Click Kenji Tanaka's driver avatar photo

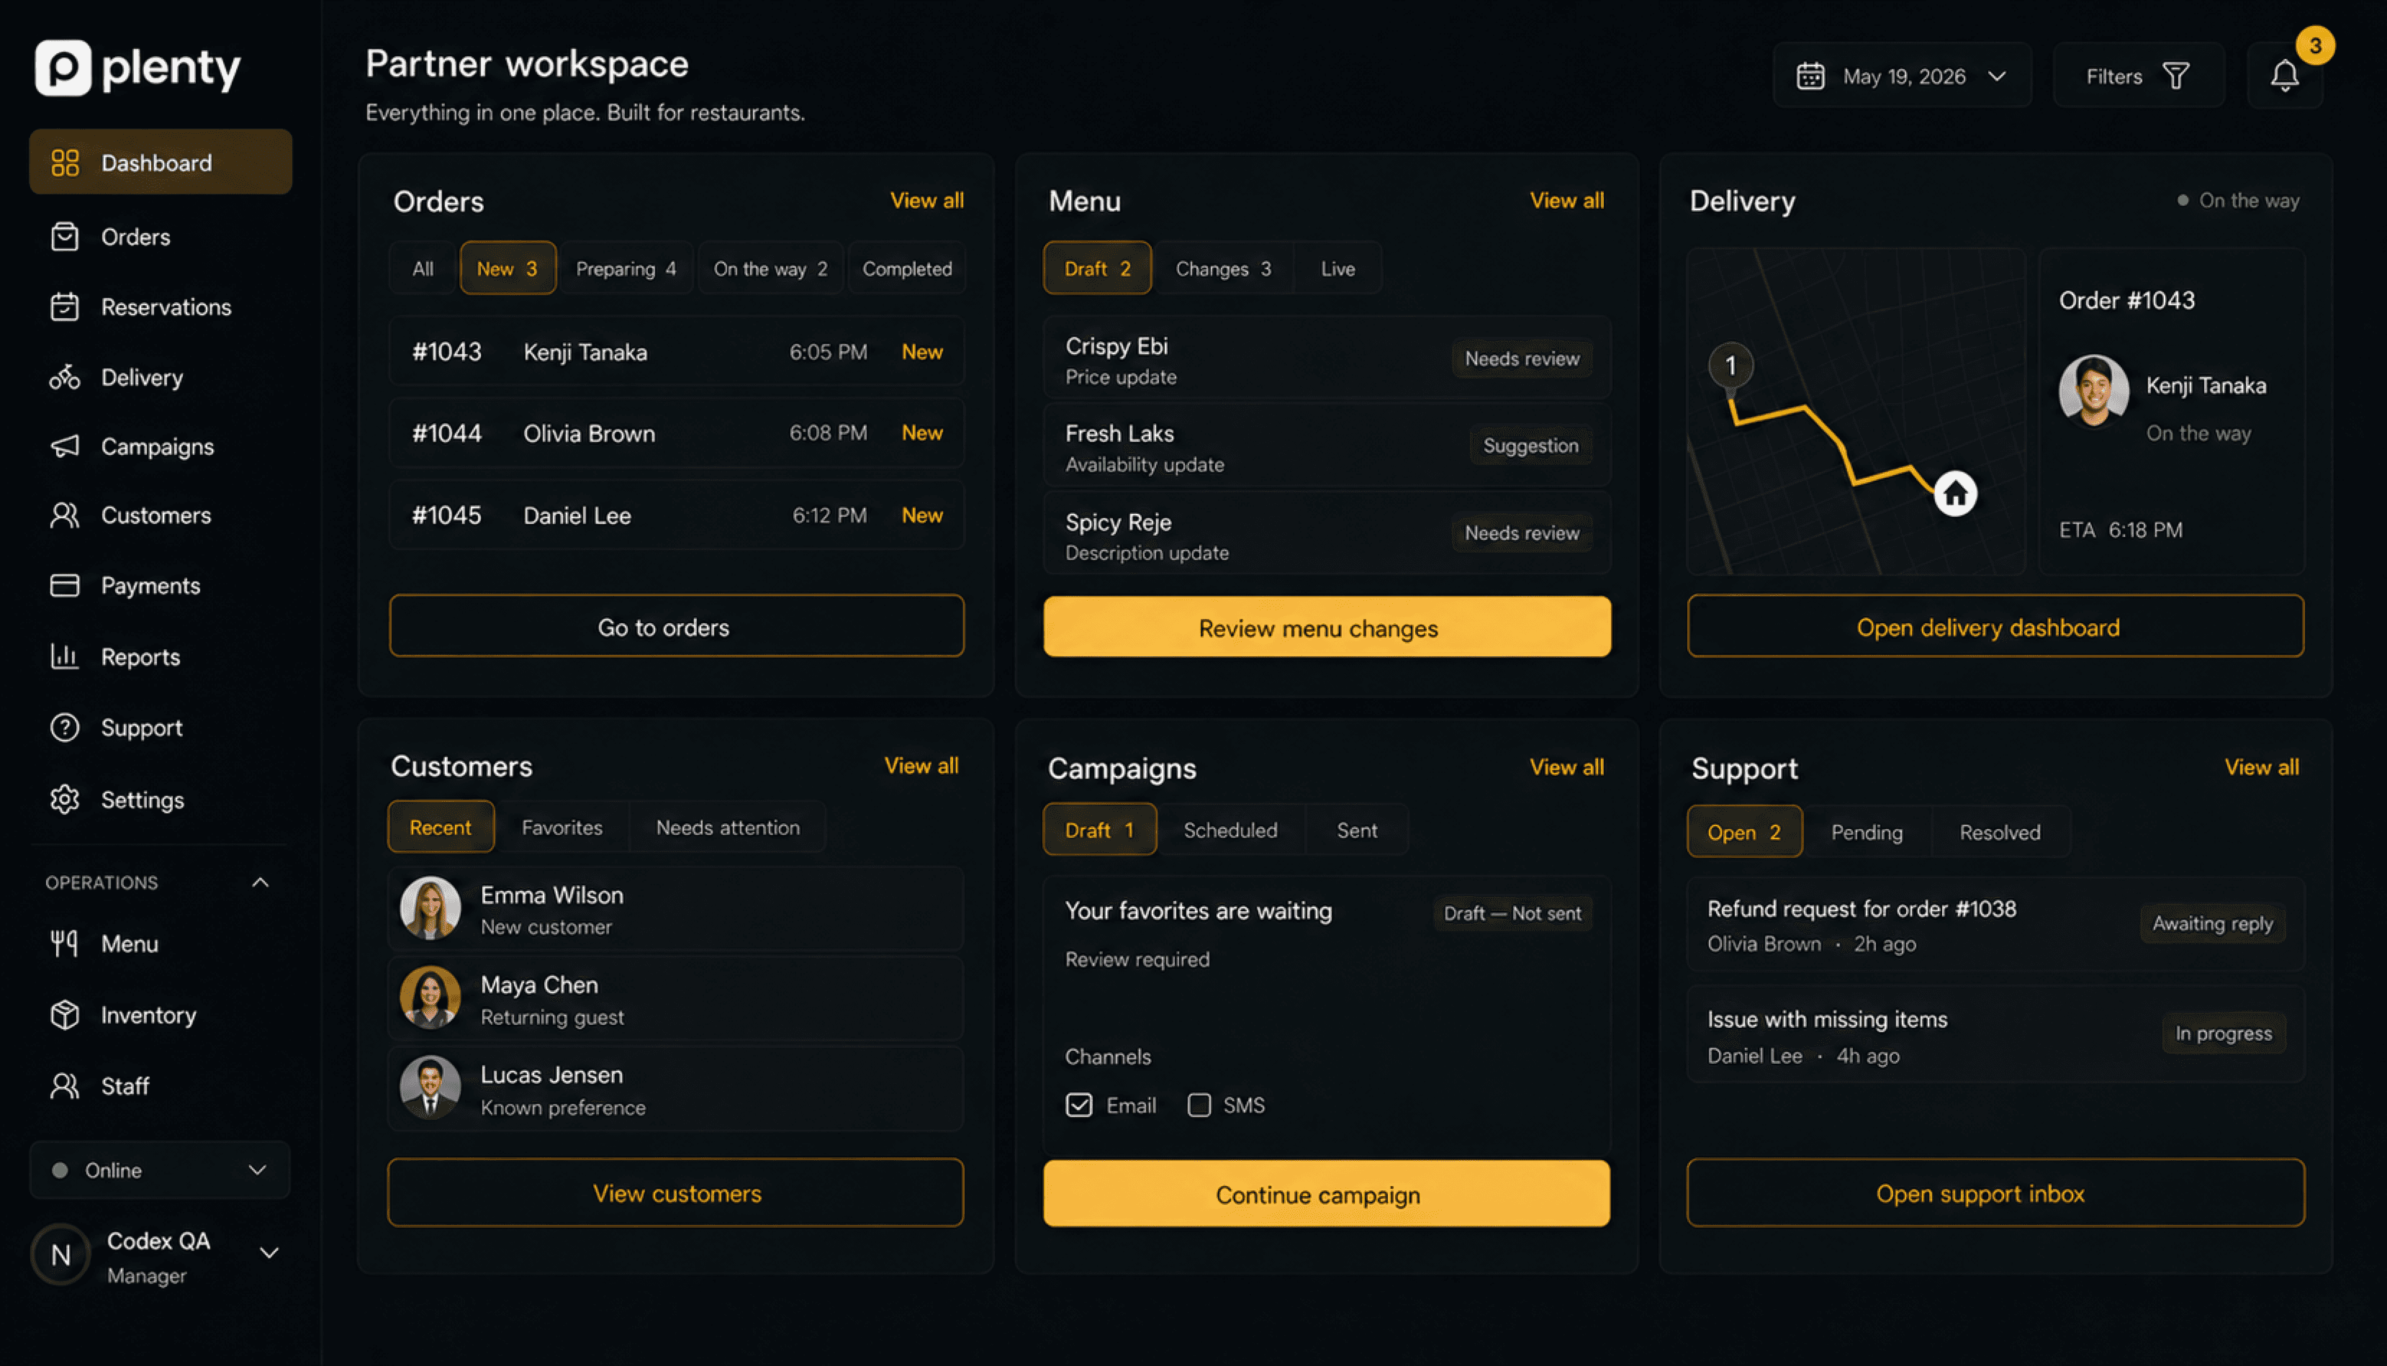(2093, 390)
